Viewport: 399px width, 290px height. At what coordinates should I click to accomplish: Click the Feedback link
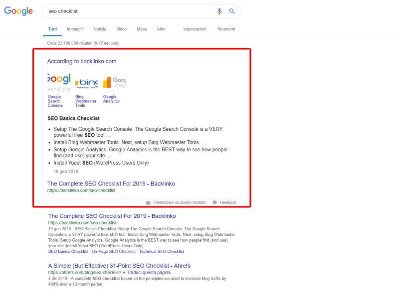coord(228,202)
